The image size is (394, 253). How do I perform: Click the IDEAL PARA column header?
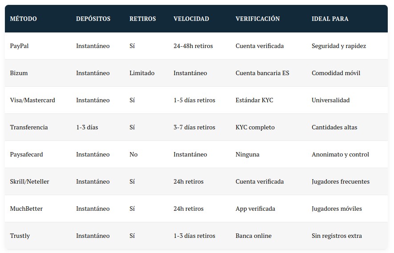coord(330,19)
